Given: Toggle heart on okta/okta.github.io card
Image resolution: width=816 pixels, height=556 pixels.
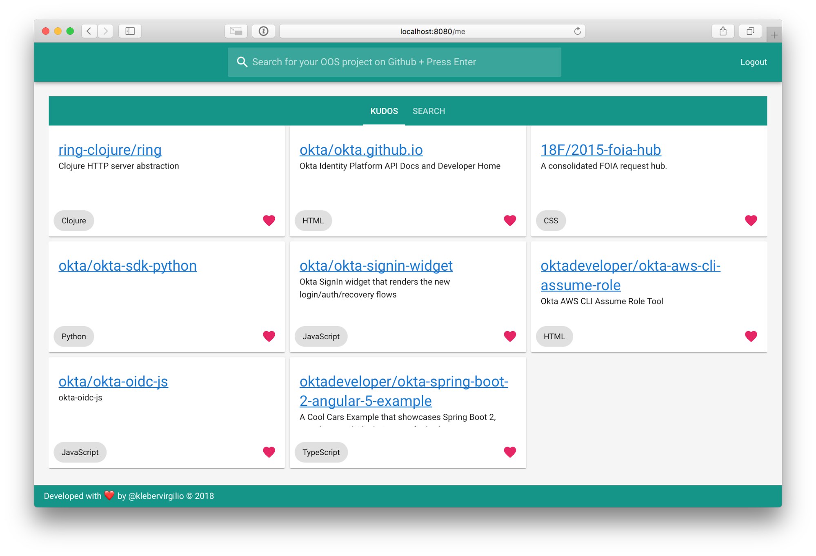Looking at the screenshot, I should pyautogui.click(x=510, y=220).
